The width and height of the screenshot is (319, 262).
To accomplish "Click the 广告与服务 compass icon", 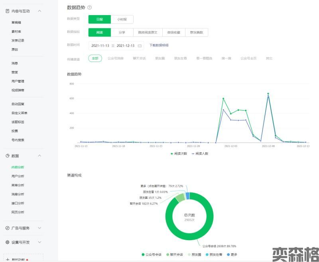I will (x=7, y=228).
